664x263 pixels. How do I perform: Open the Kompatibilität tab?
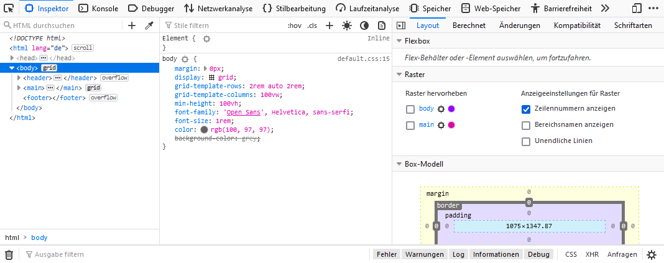(577, 25)
